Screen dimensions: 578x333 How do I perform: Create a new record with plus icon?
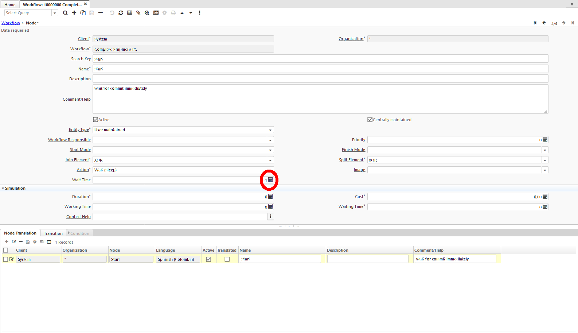point(74,13)
